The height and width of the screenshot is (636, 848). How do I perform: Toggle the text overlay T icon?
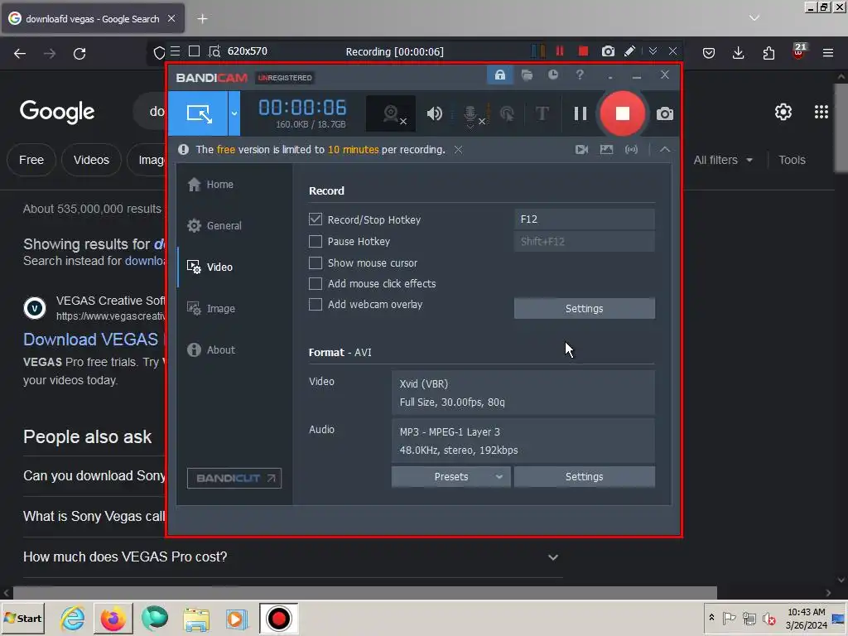tap(542, 113)
